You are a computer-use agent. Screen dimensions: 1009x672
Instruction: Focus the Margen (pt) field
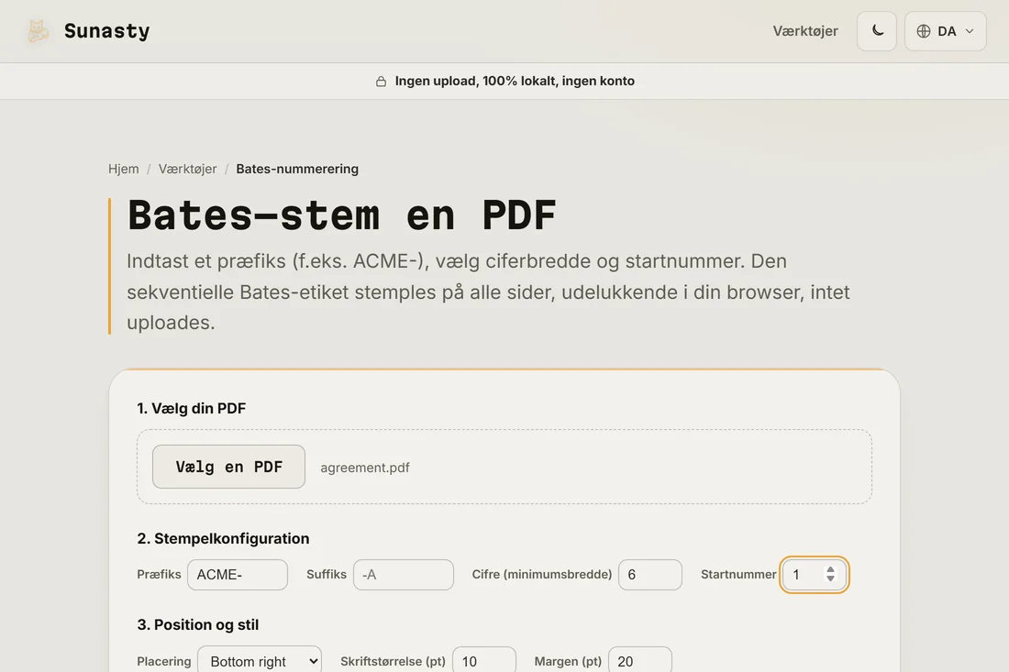coord(639,661)
